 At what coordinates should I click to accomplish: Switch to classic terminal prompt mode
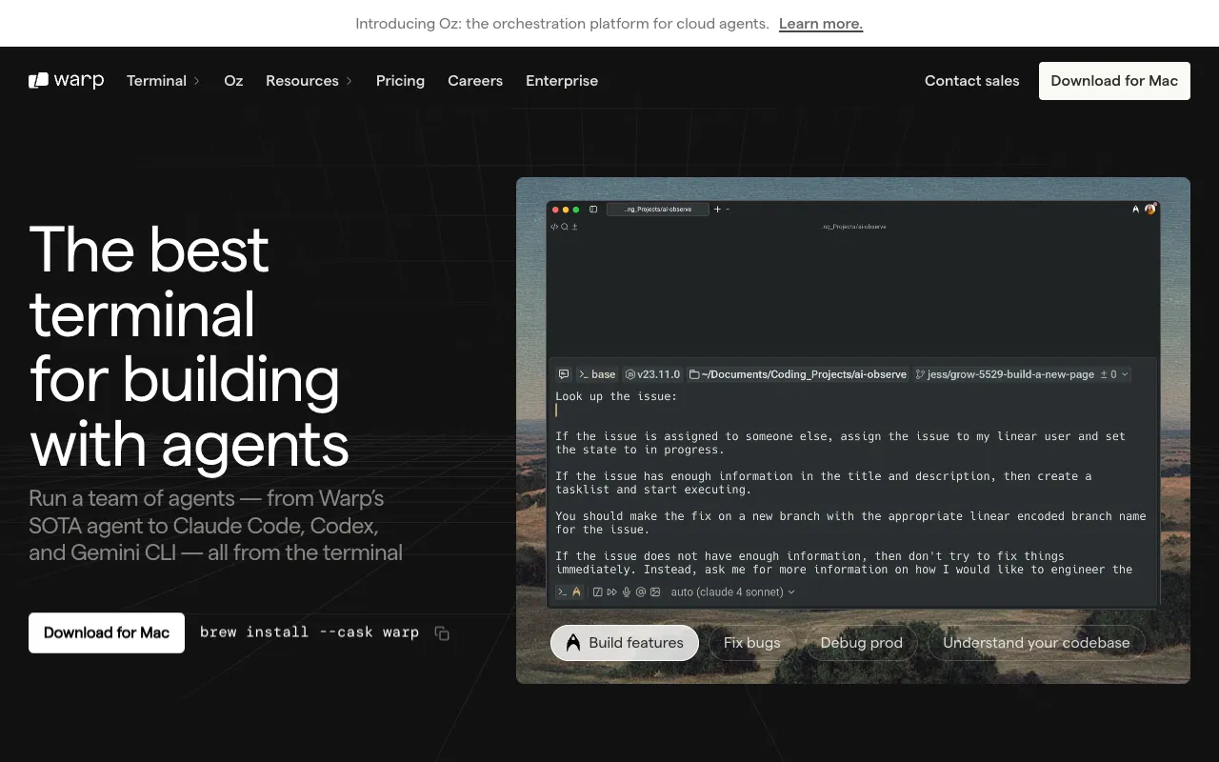[x=562, y=592]
